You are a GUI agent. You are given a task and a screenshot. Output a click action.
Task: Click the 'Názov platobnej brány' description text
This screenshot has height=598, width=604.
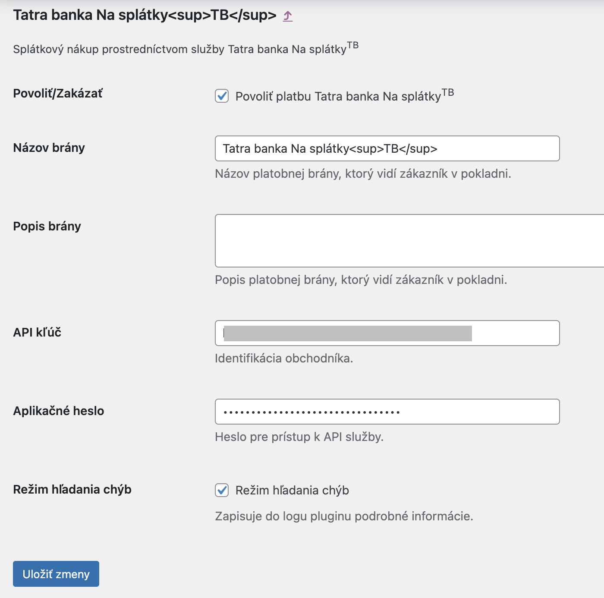(363, 173)
